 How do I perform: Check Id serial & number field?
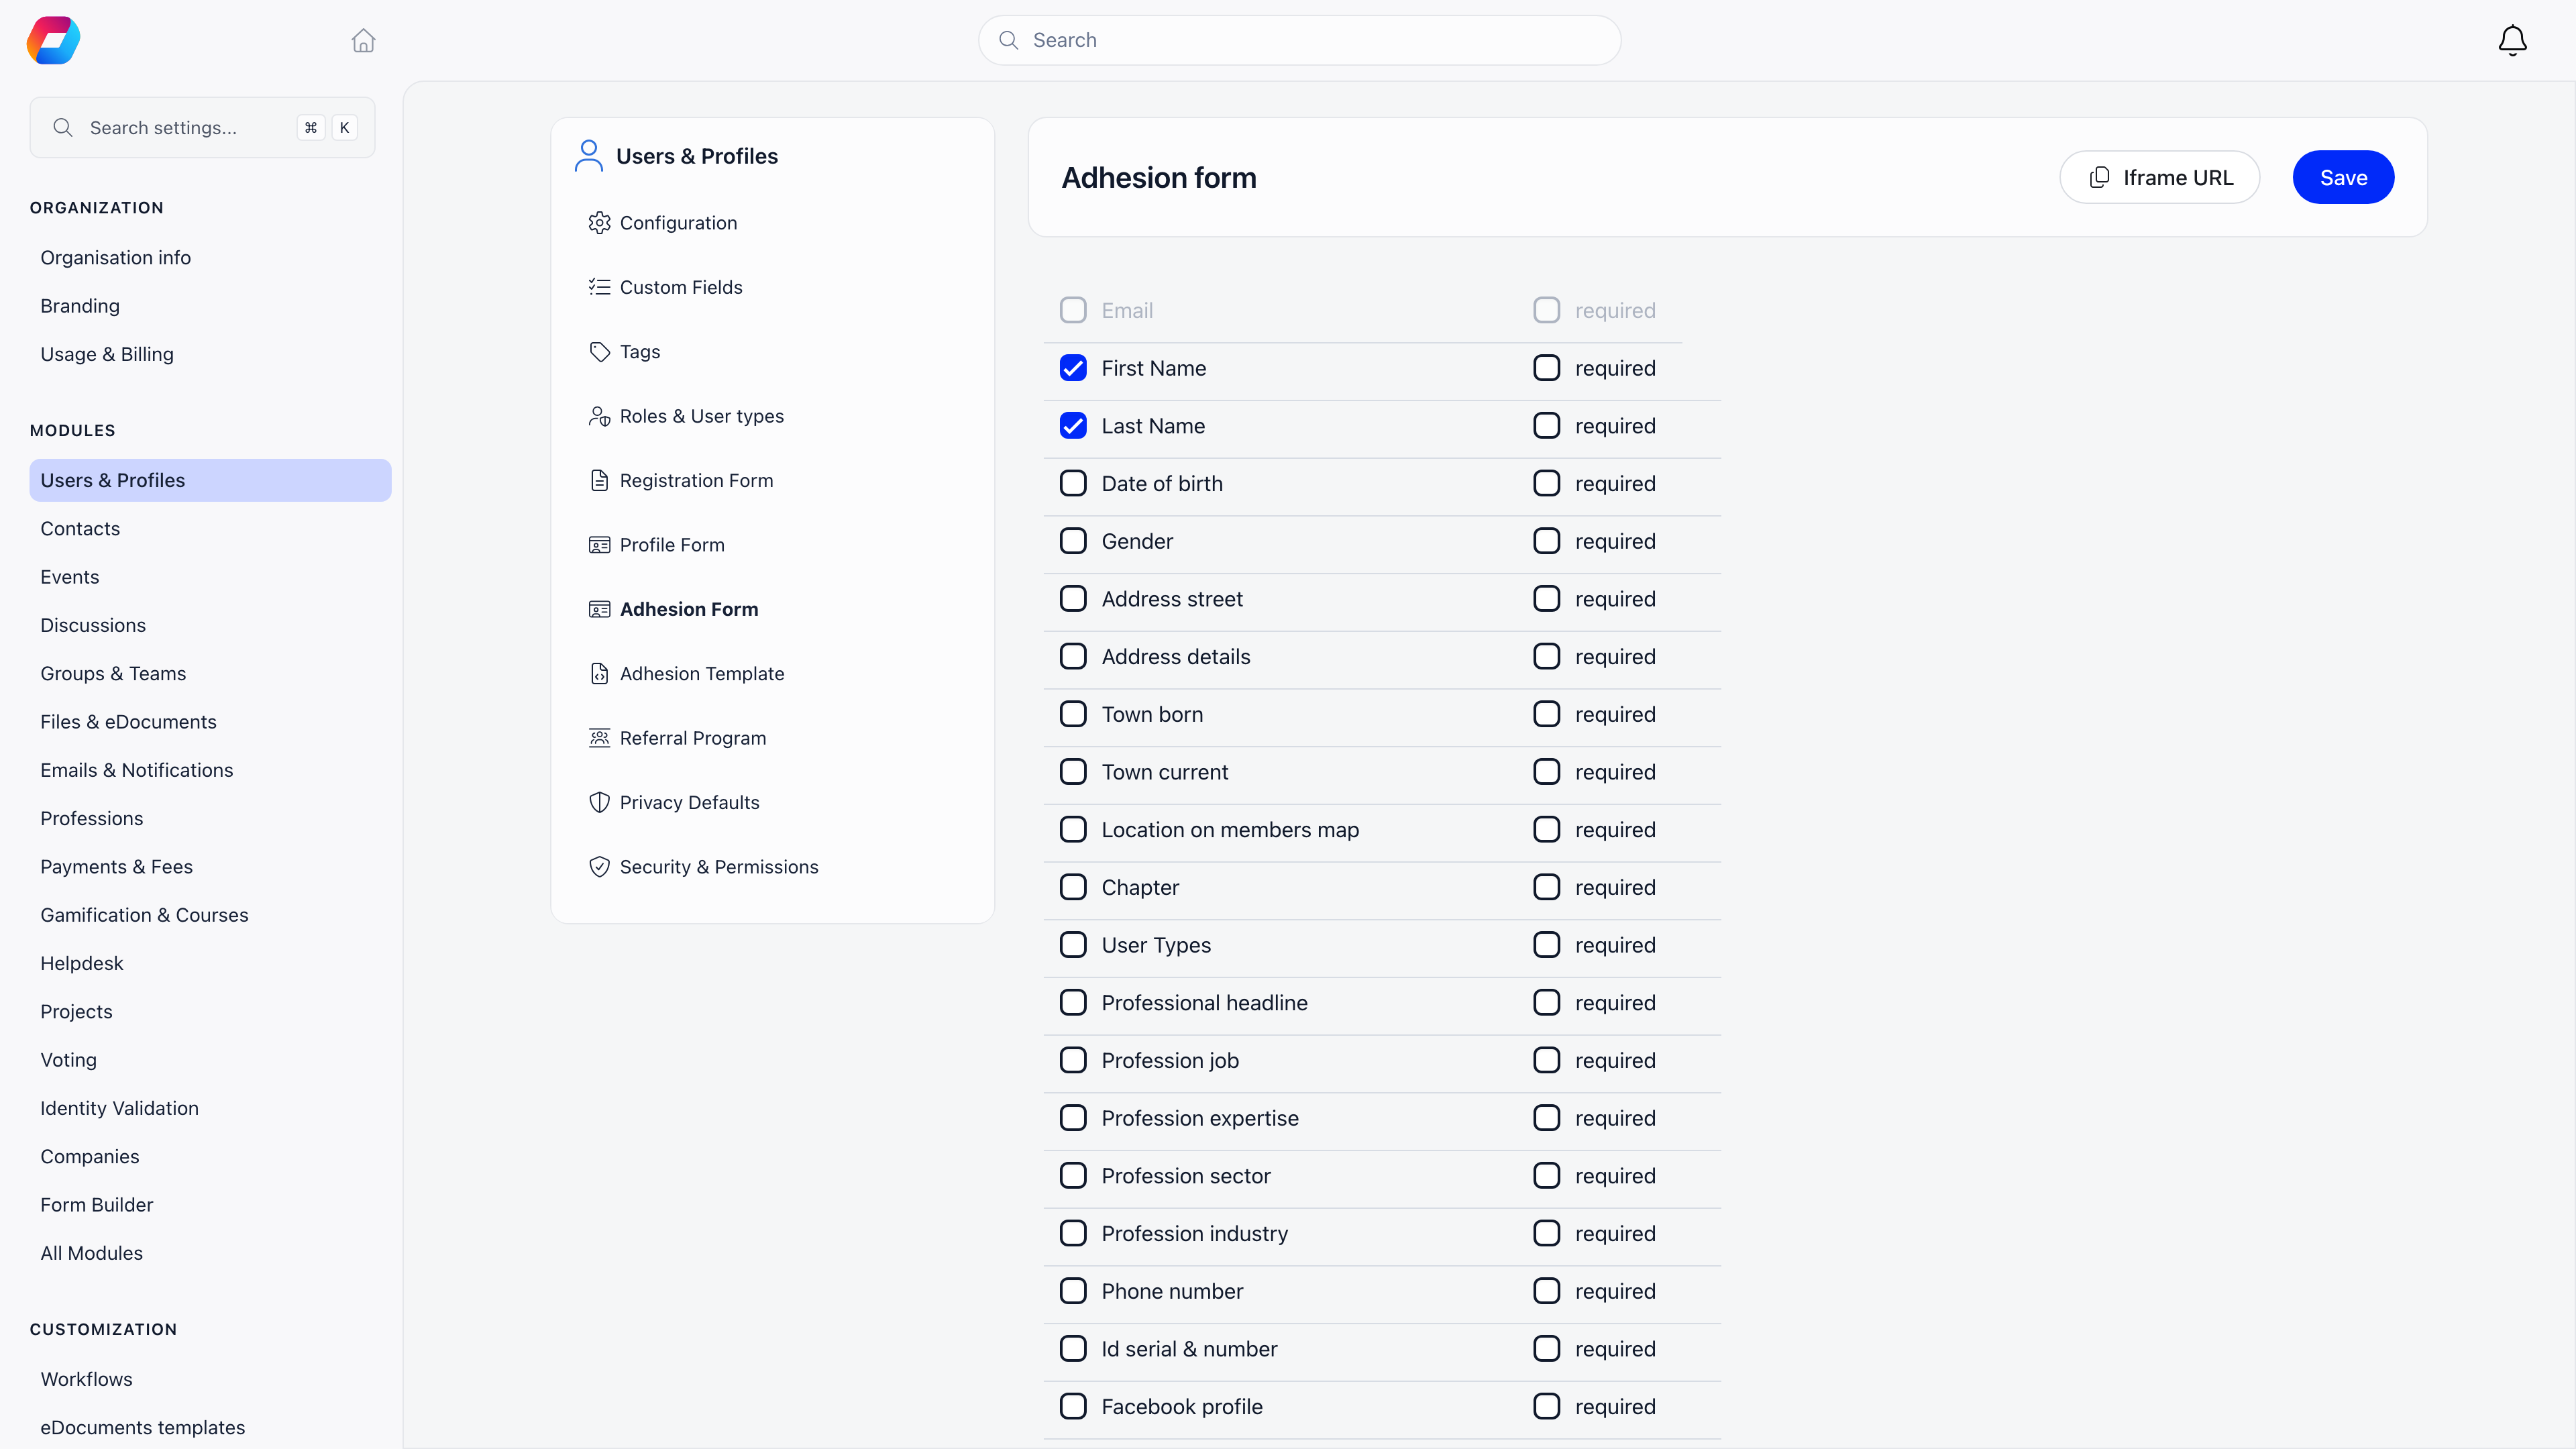(1073, 1349)
